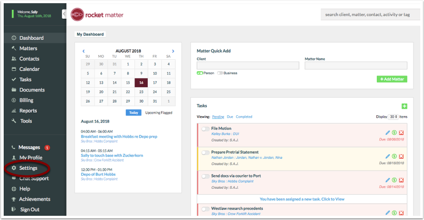Open Chat Support in sidebar
The height and width of the screenshot is (220, 424).
point(34,178)
